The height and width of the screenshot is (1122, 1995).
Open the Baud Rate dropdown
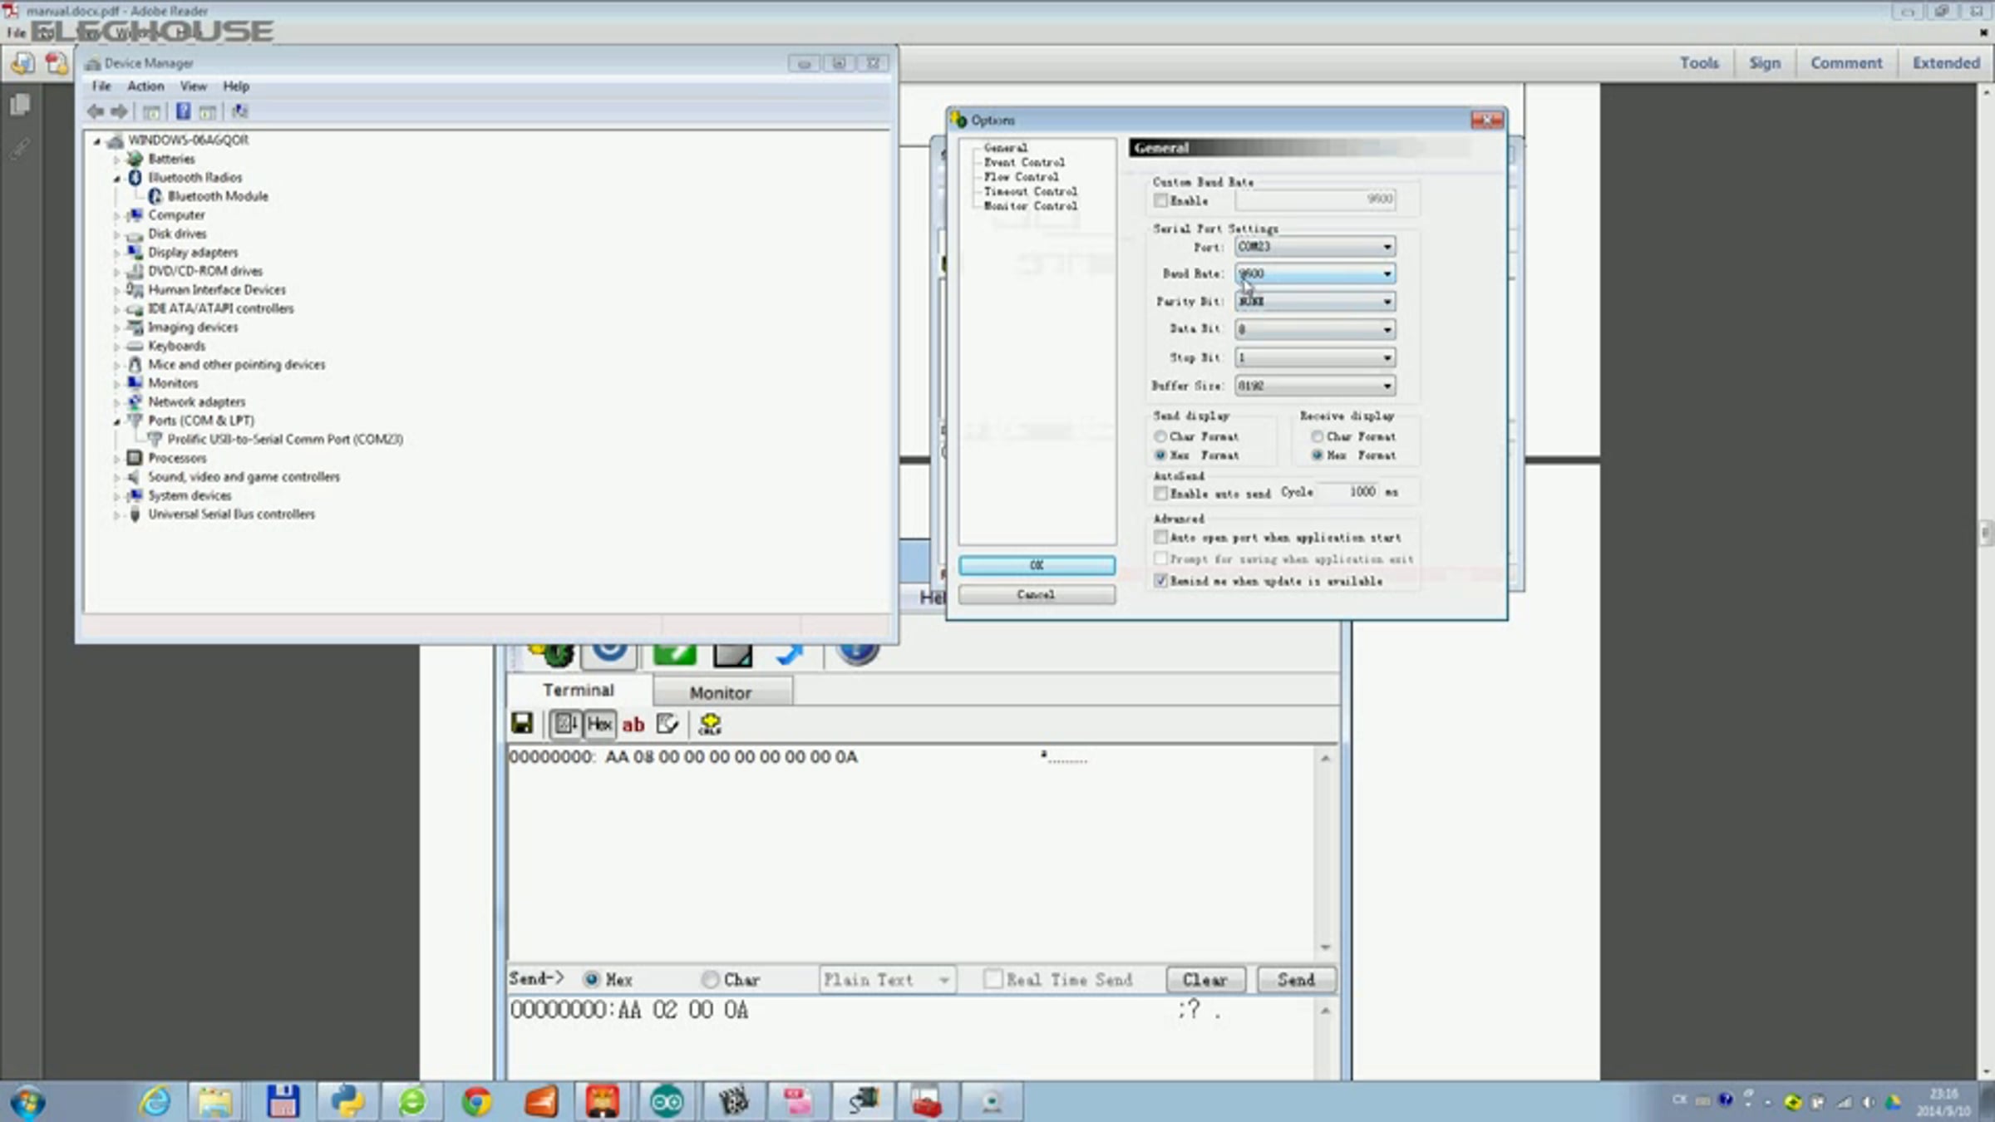tap(1315, 273)
